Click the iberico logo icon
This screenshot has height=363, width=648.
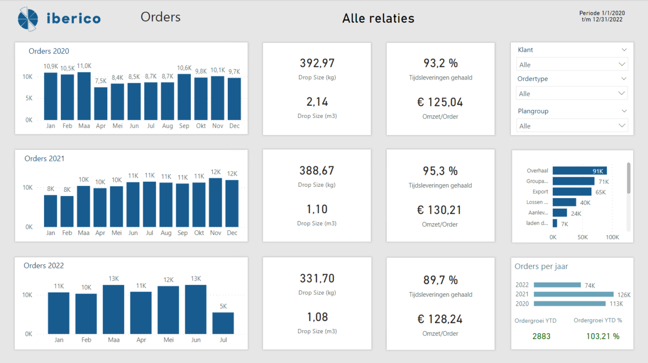pyautogui.click(x=28, y=18)
